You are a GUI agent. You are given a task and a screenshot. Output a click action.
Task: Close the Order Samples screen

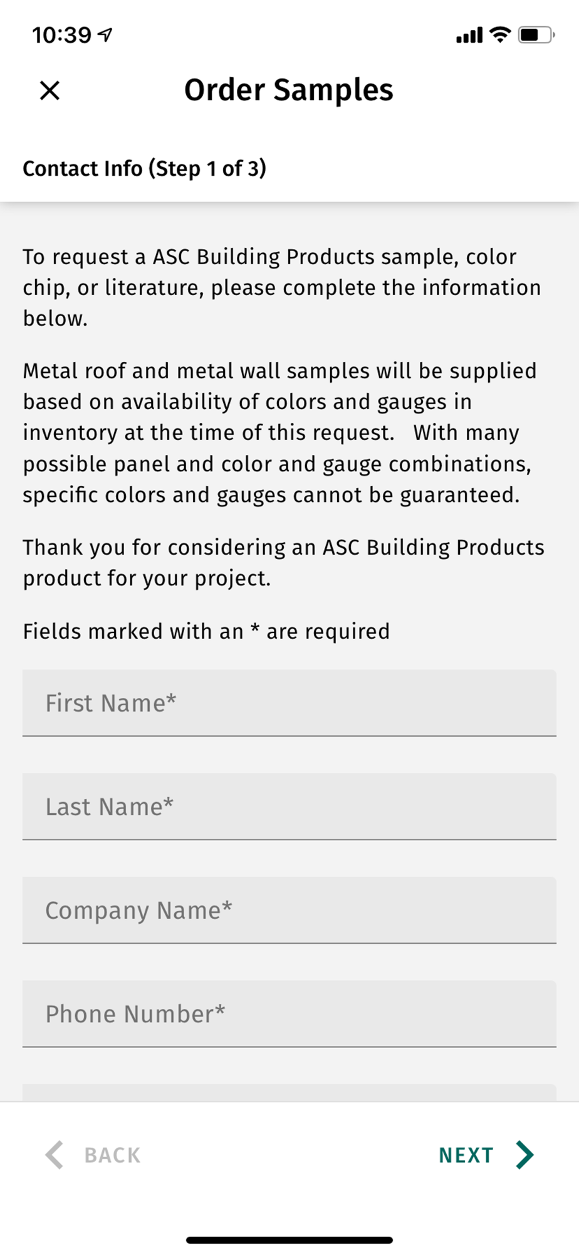(x=50, y=90)
